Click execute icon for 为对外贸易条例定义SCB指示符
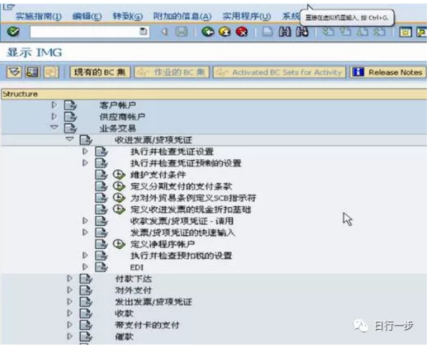The width and height of the screenshot is (429, 346). click(119, 198)
